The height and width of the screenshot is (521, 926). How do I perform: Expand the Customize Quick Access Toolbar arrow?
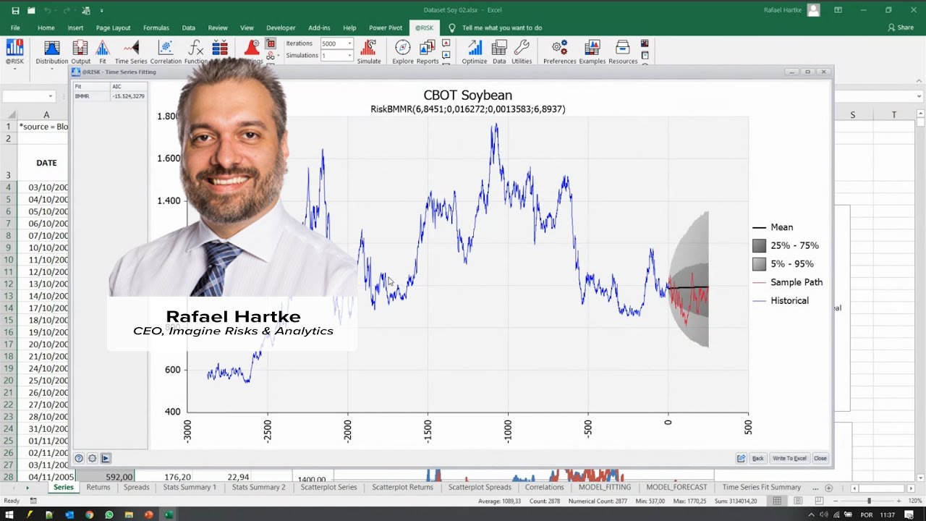[101, 11]
